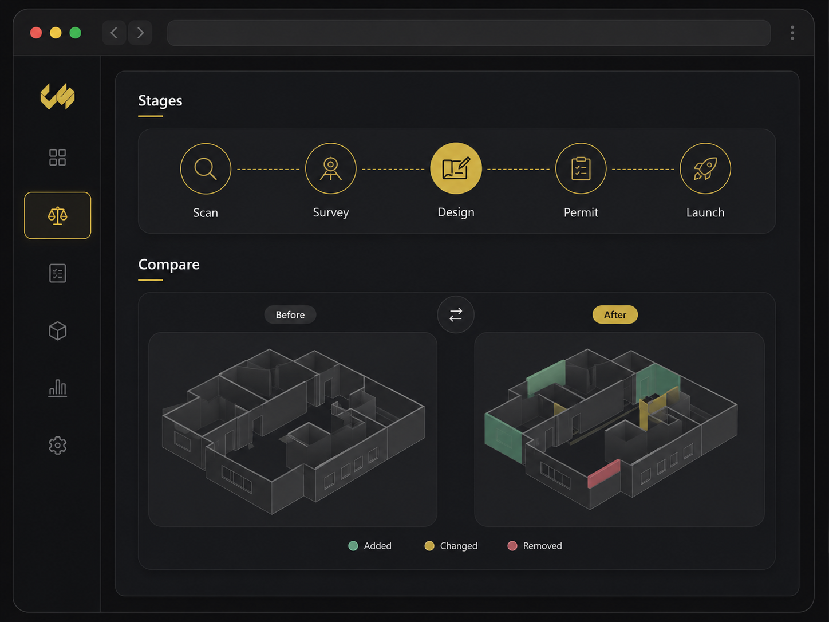
Task: Open the bar chart analytics icon
Action: point(57,388)
